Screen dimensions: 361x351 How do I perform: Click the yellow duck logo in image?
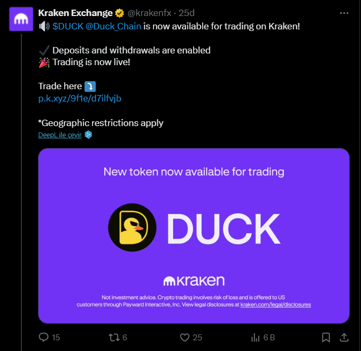[x=132, y=228]
